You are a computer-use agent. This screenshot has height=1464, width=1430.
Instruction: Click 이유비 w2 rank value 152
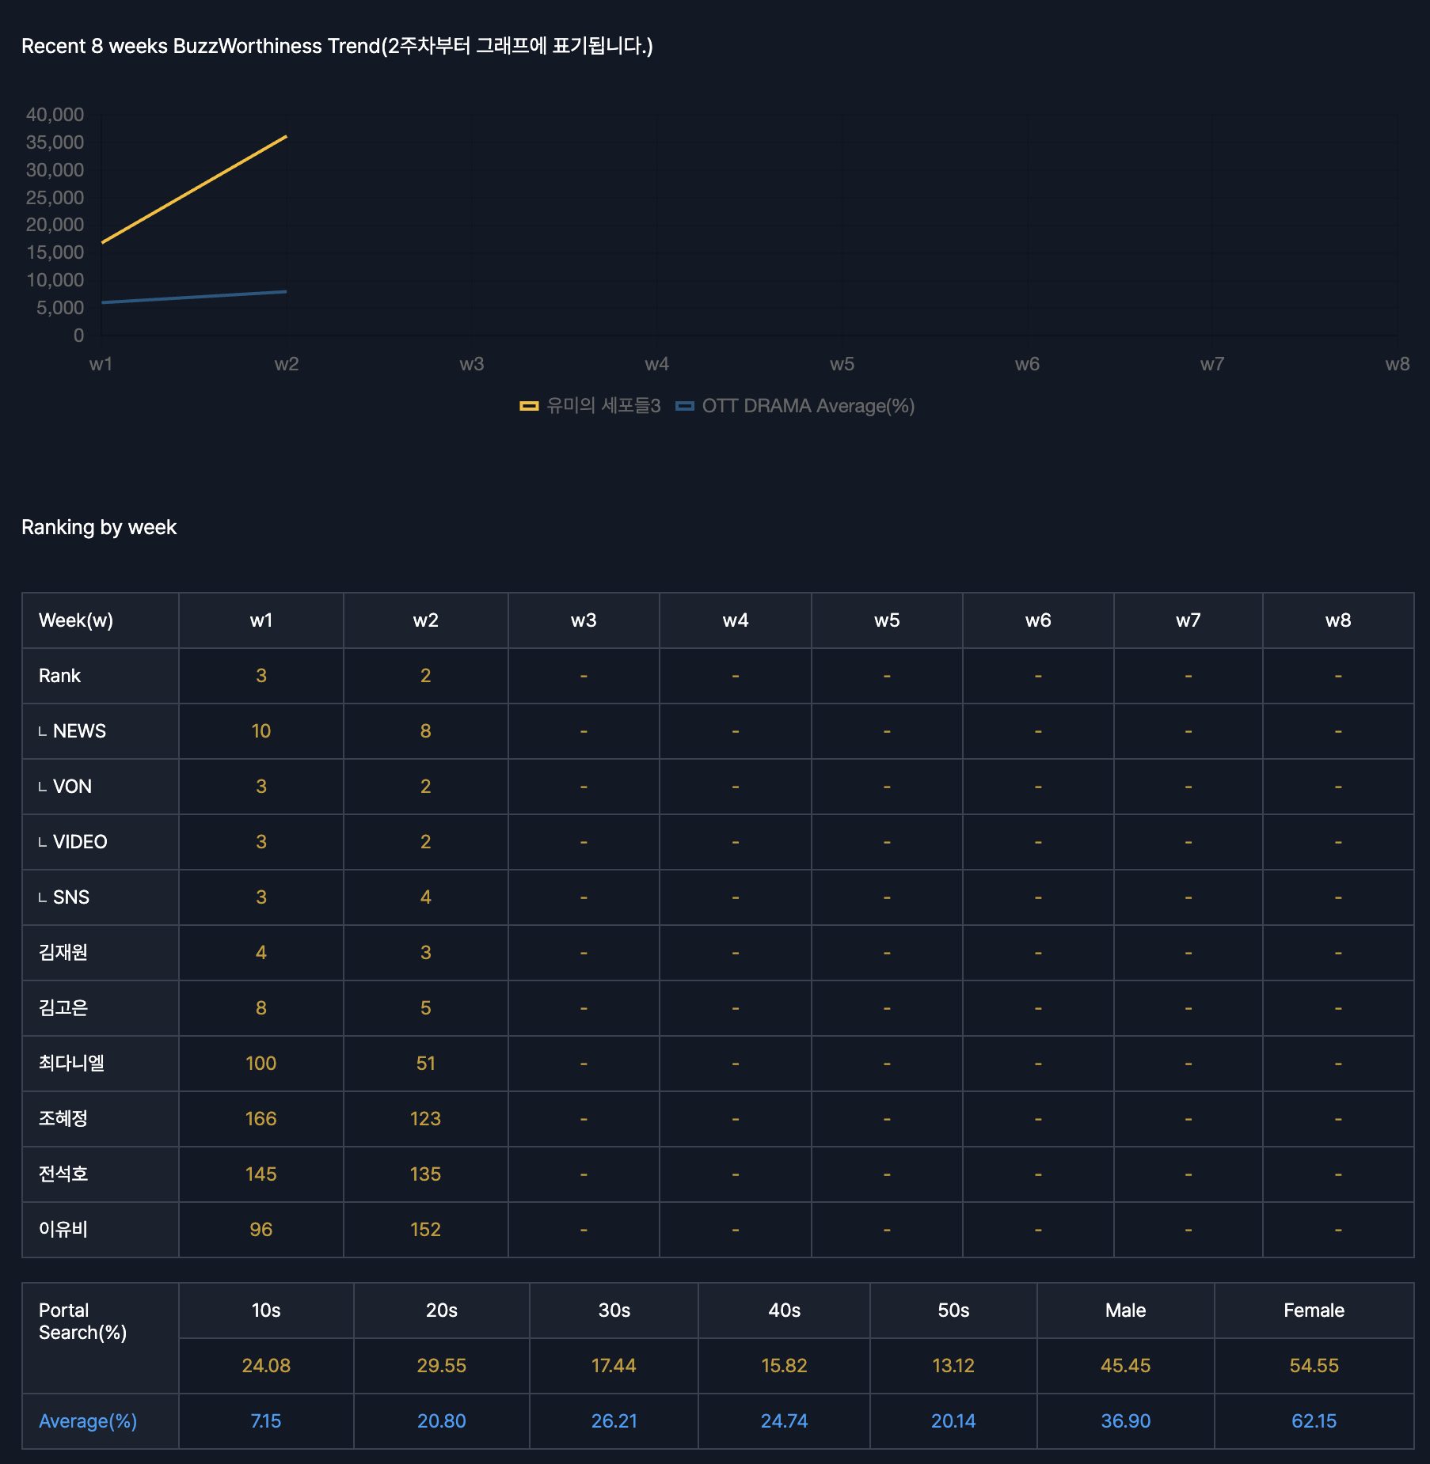click(x=425, y=1230)
